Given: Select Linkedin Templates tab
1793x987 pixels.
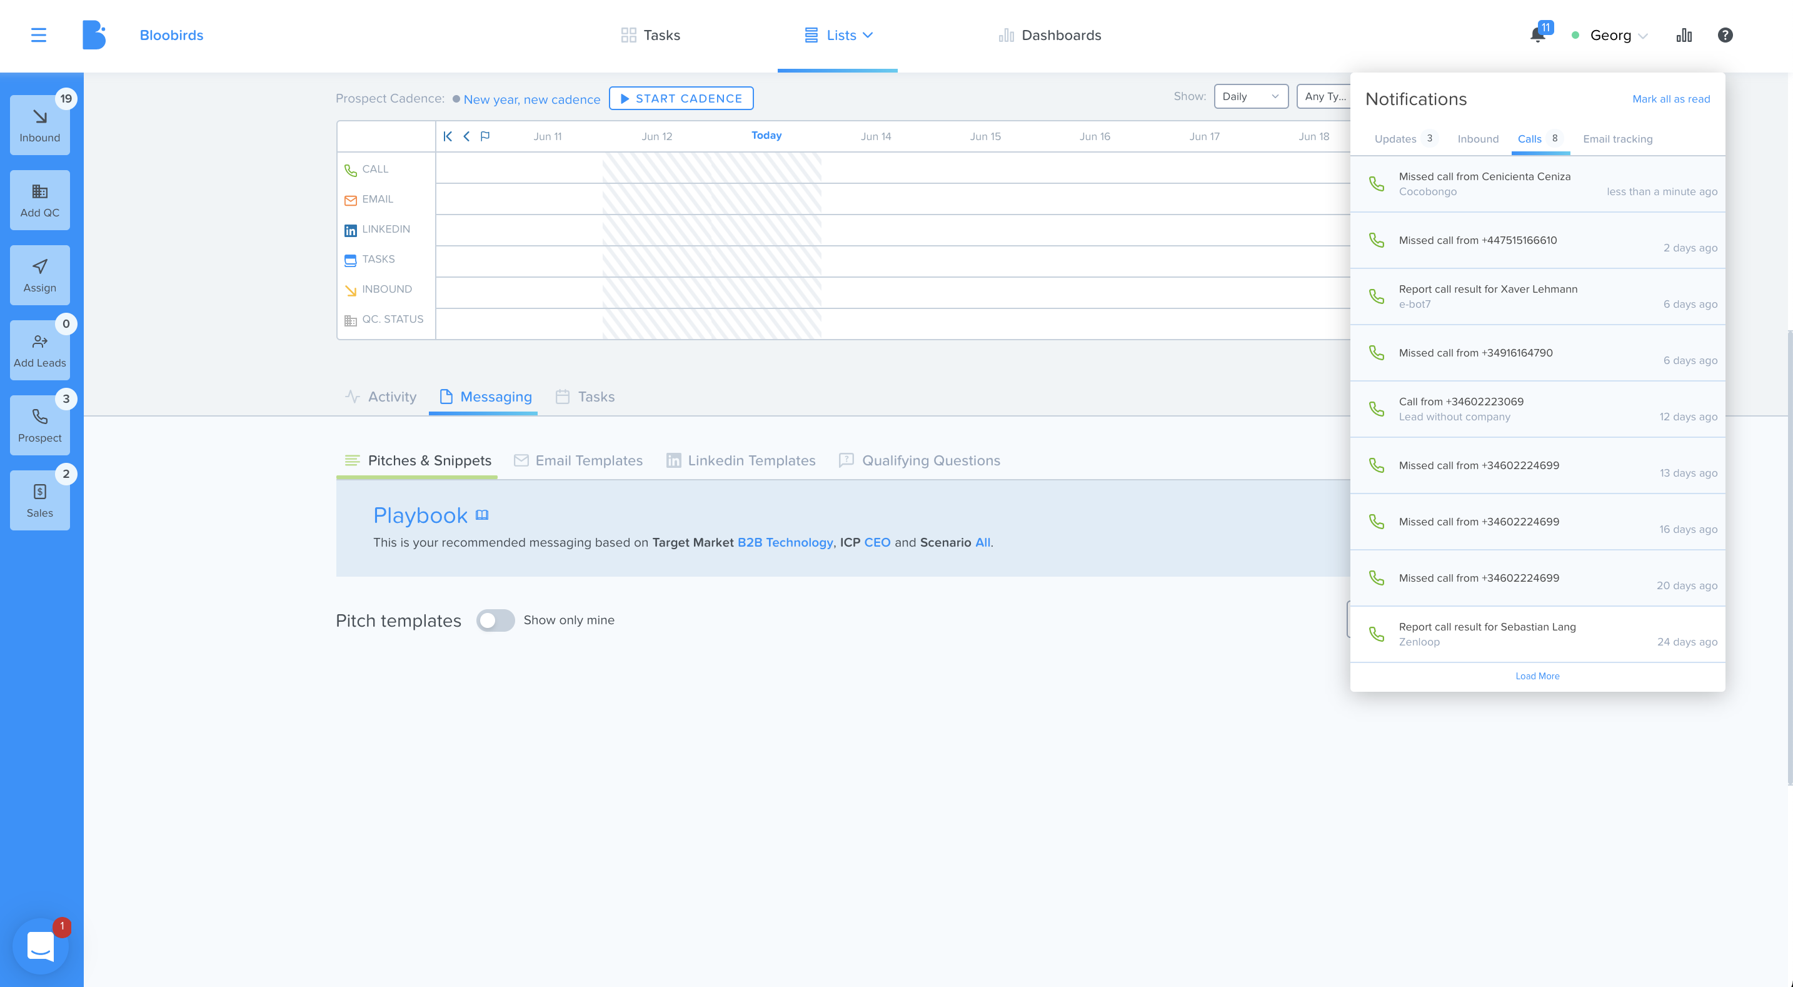Looking at the screenshot, I should pos(741,460).
